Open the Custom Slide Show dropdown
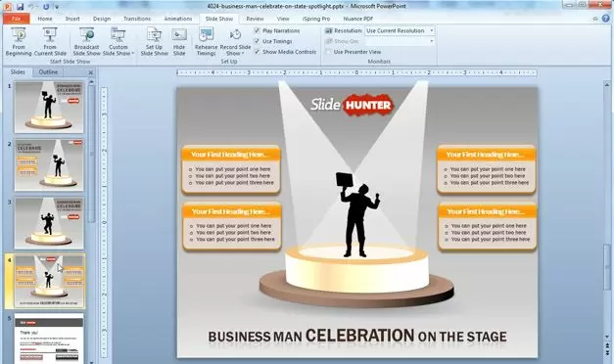The width and height of the screenshot is (614, 364). click(118, 42)
